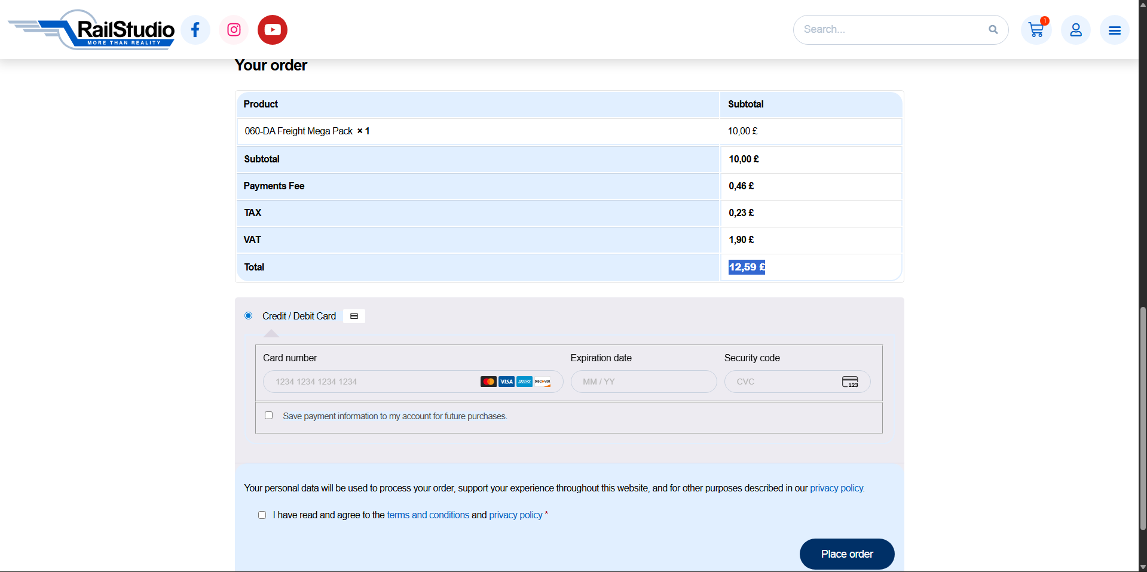
Task: Open the user account icon
Action: click(x=1076, y=30)
